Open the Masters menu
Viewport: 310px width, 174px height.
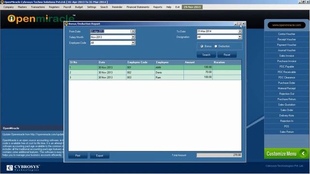click(22, 7)
